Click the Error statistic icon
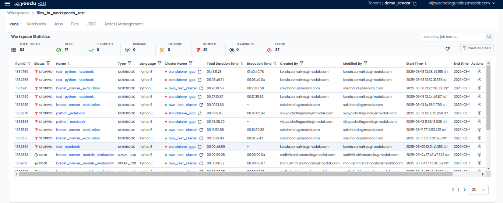The width and height of the screenshot is (503, 203). point(269,50)
